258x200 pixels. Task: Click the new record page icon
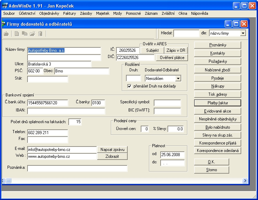pos(16,34)
